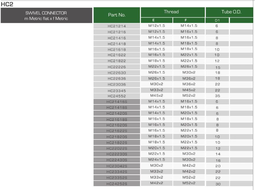
Task: Select the SWIVEL CONNECTOR title block
Action: coord(47,16)
